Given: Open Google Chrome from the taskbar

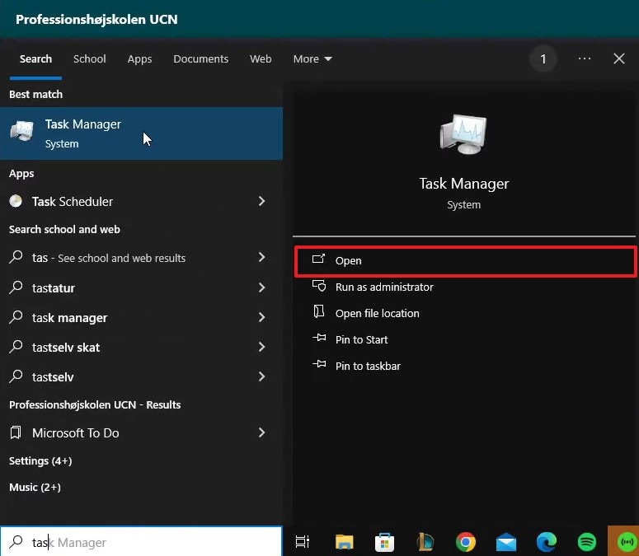Looking at the screenshot, I should pos(466,542).
